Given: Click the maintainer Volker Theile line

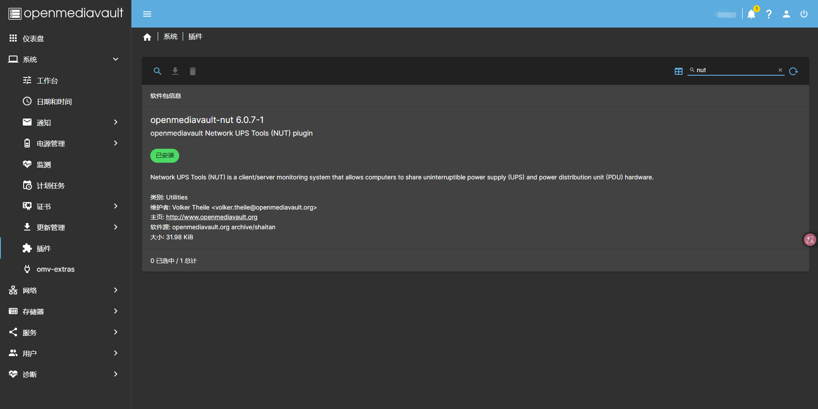Looking at the screenshot, I should (x=234, y=207).
